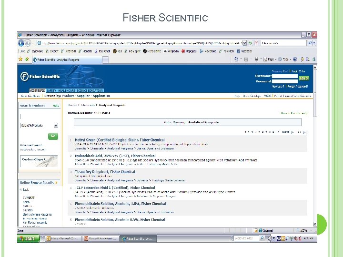The width and height of the screenshot is (343, 257).
Task: Open the Page menu dropdown in the command bar
Action: 276,59
